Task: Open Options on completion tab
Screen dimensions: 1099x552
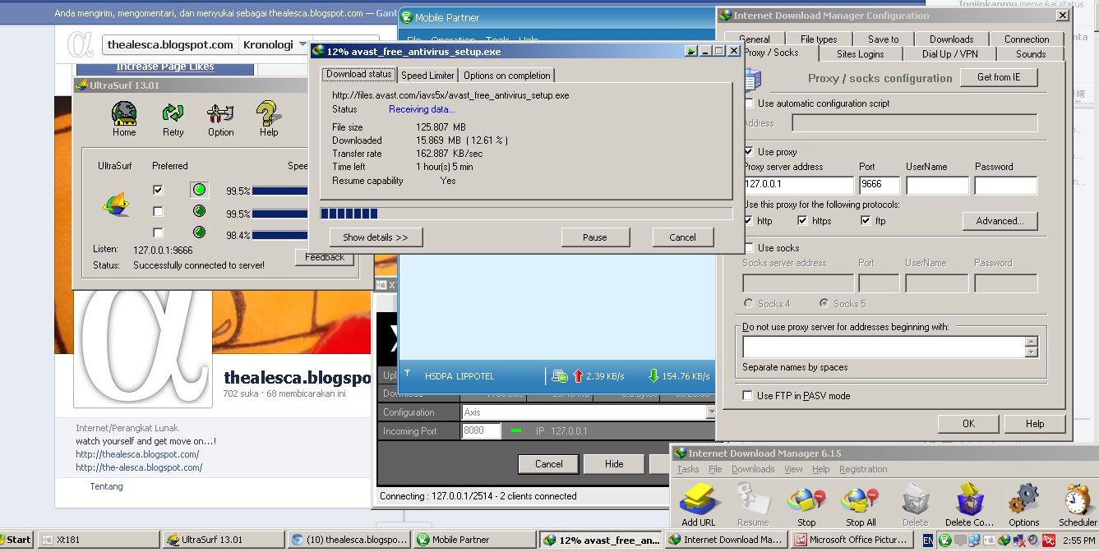Action: 506,76
